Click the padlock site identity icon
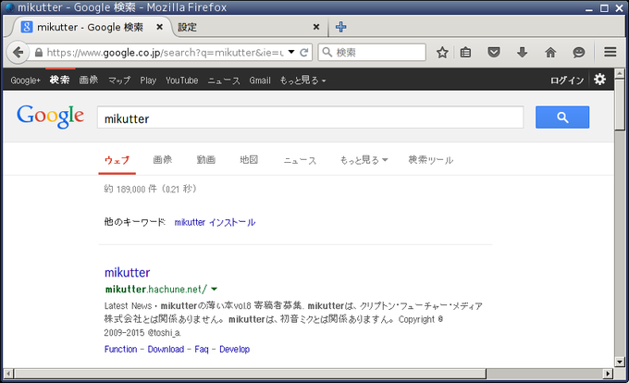629x383 pixels. tap(39, 53)
